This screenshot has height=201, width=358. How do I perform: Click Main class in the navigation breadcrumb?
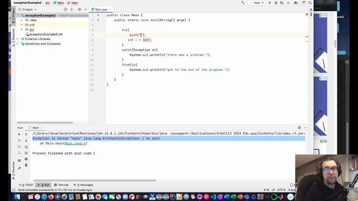click(x=59, y=3)
